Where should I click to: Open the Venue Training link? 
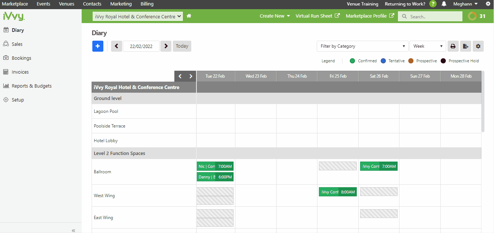[362, 4]
